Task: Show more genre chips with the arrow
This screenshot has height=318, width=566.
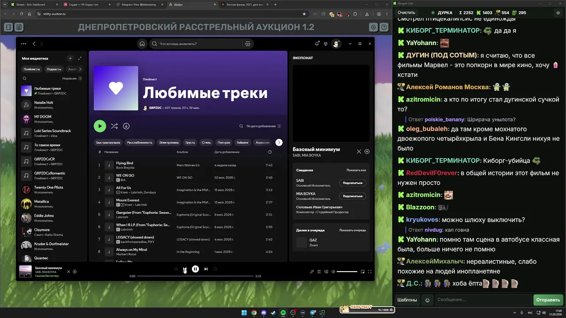Action: tap(279, 142)
